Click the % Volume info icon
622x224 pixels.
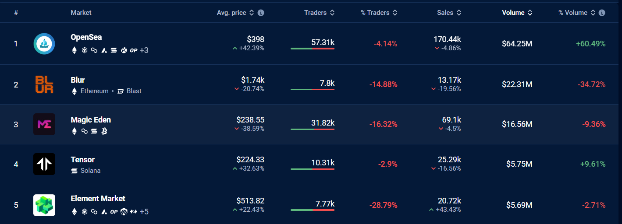[x=602, y=13]
